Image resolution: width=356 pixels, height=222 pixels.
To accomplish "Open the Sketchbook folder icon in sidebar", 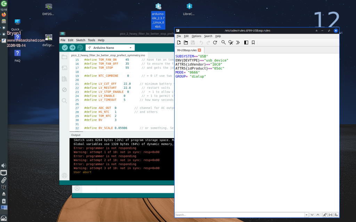I will tap(64, 57).
